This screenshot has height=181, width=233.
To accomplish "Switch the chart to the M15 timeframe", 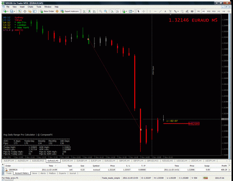I will coord(209,11).
